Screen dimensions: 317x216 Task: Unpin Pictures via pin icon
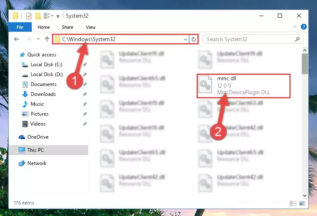point(85,114)
